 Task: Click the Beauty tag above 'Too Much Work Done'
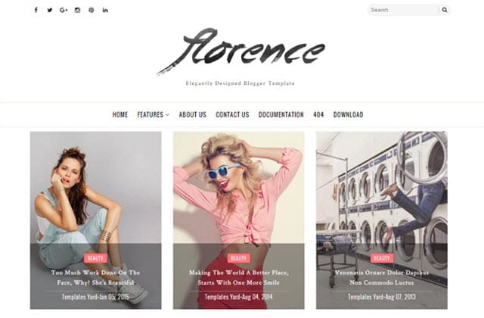(x=95, y=258)
